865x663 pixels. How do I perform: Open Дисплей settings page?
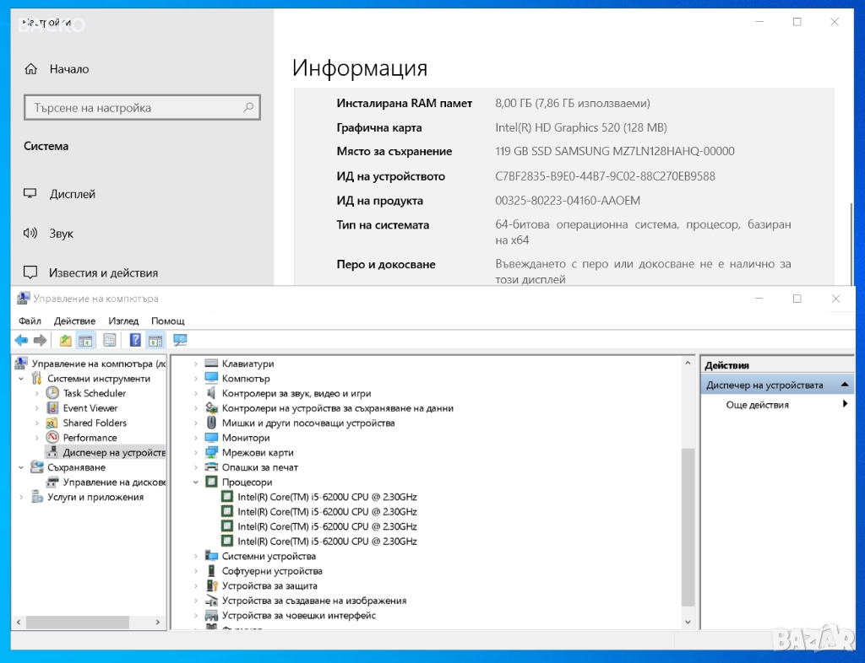click(x=72, y=194)
